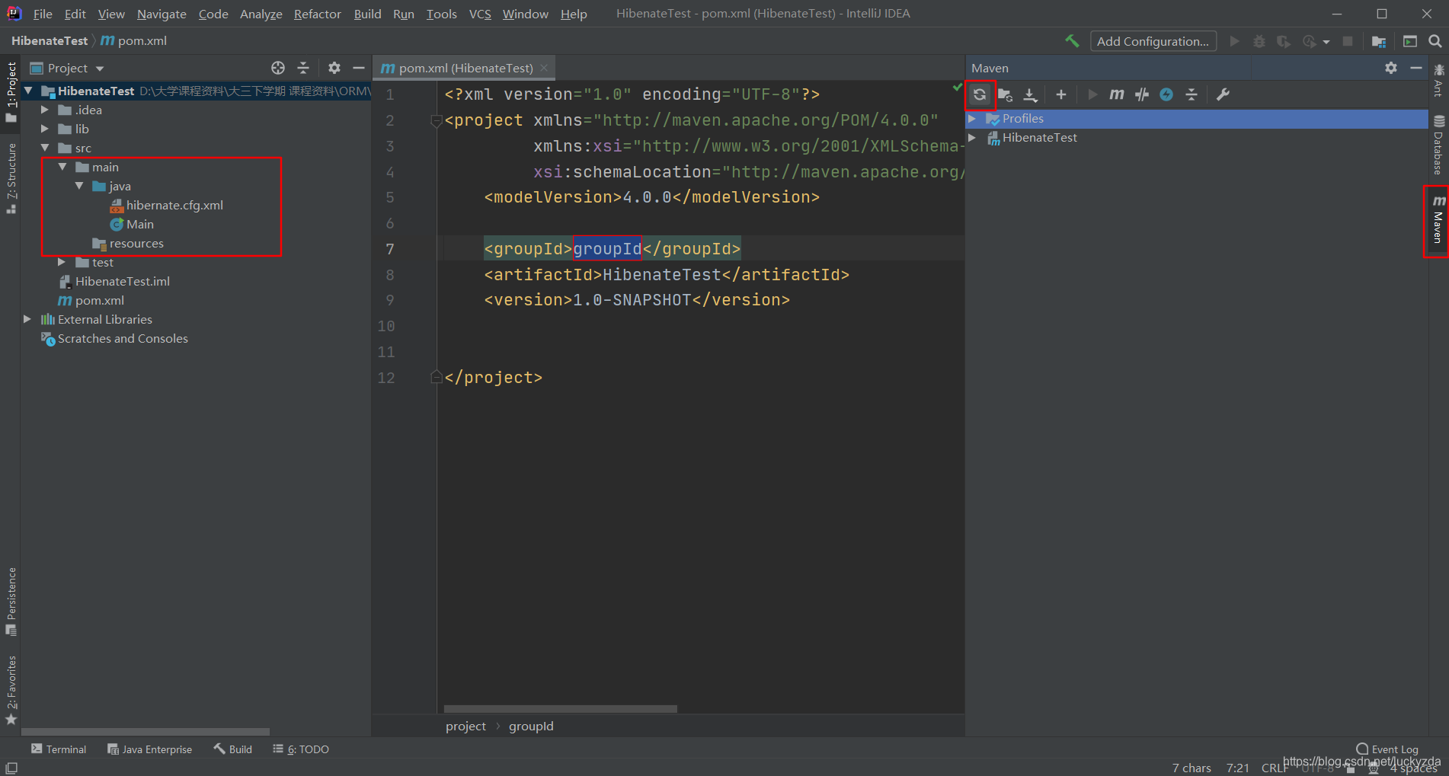1449x776 pixels.
Task: Toggle the Persistence sidebar button
Action: pos(11,601)
